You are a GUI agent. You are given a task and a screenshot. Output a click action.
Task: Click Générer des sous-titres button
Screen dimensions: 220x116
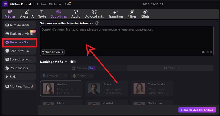(x=197, y=110)
